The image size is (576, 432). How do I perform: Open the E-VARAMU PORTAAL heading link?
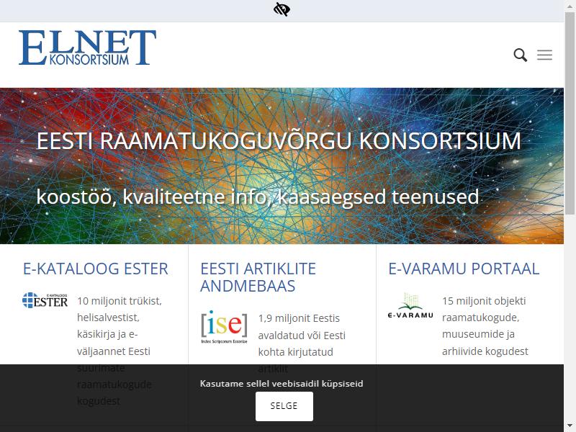[464, 269]
